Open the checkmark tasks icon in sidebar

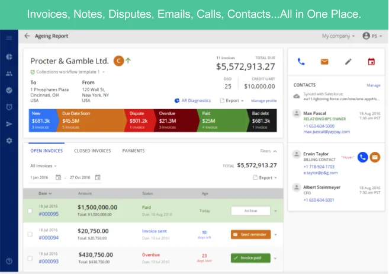point(9,90)
